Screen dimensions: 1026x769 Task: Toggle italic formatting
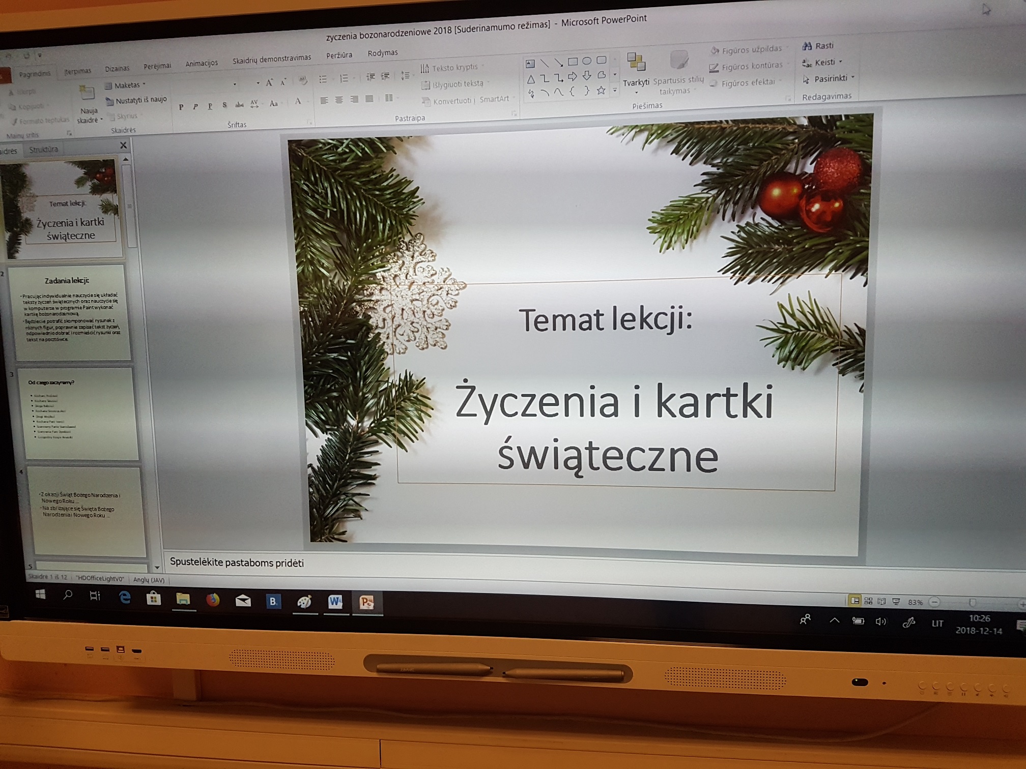tap(195, 106)
